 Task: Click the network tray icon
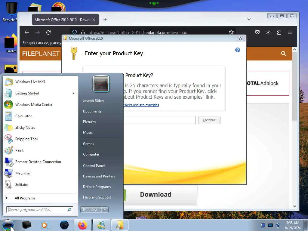(270, 225)
